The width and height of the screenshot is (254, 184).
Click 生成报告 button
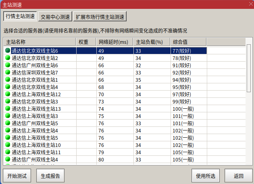[x=50, y=176]
